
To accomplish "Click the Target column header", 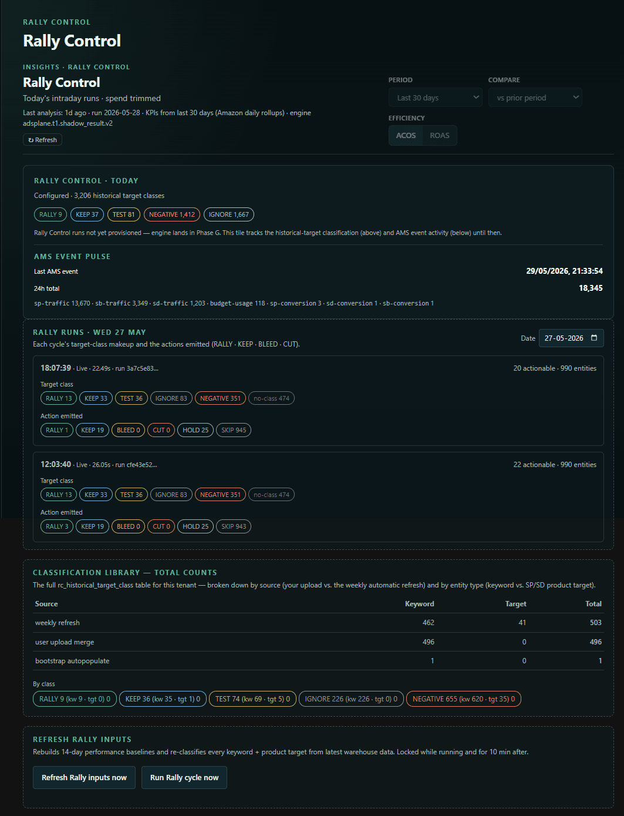I will click(x=516, y=604).
